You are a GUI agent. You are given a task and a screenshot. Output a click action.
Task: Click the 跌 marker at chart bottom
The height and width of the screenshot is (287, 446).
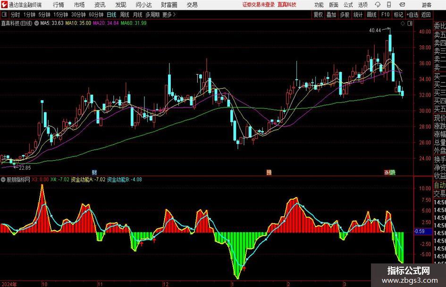(393, 172)
